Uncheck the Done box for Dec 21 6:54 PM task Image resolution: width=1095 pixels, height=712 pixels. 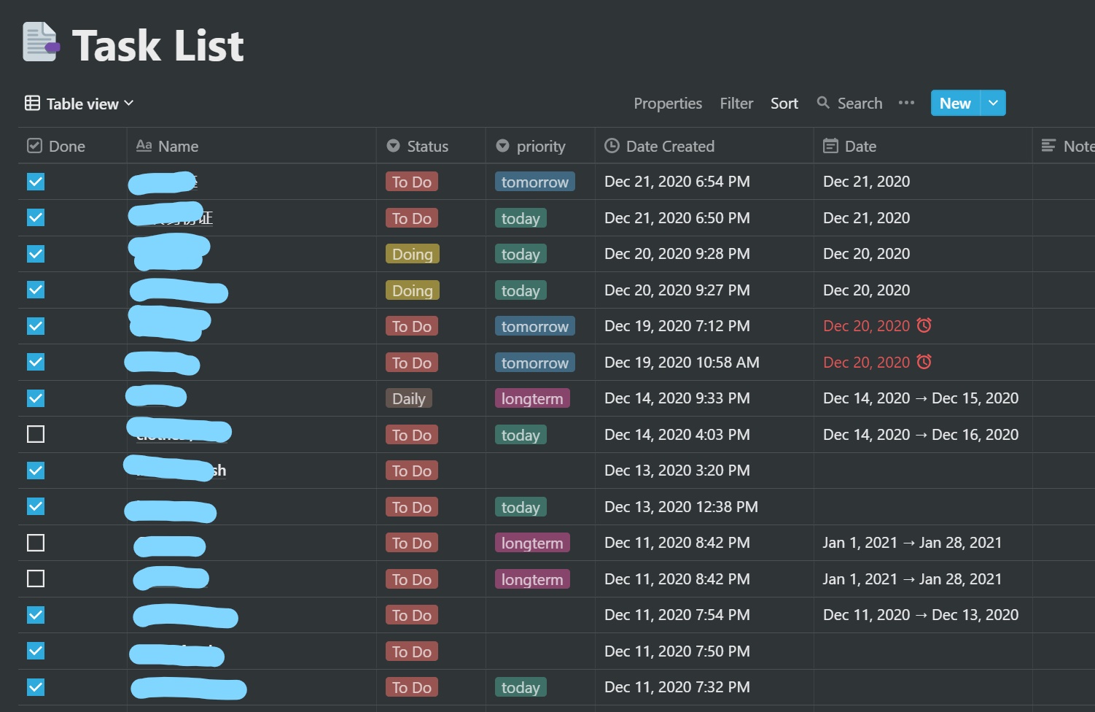36,182
